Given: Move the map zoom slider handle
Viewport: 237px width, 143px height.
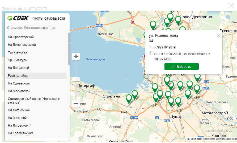Looking at the screenshot, I should tap(76, 79).
